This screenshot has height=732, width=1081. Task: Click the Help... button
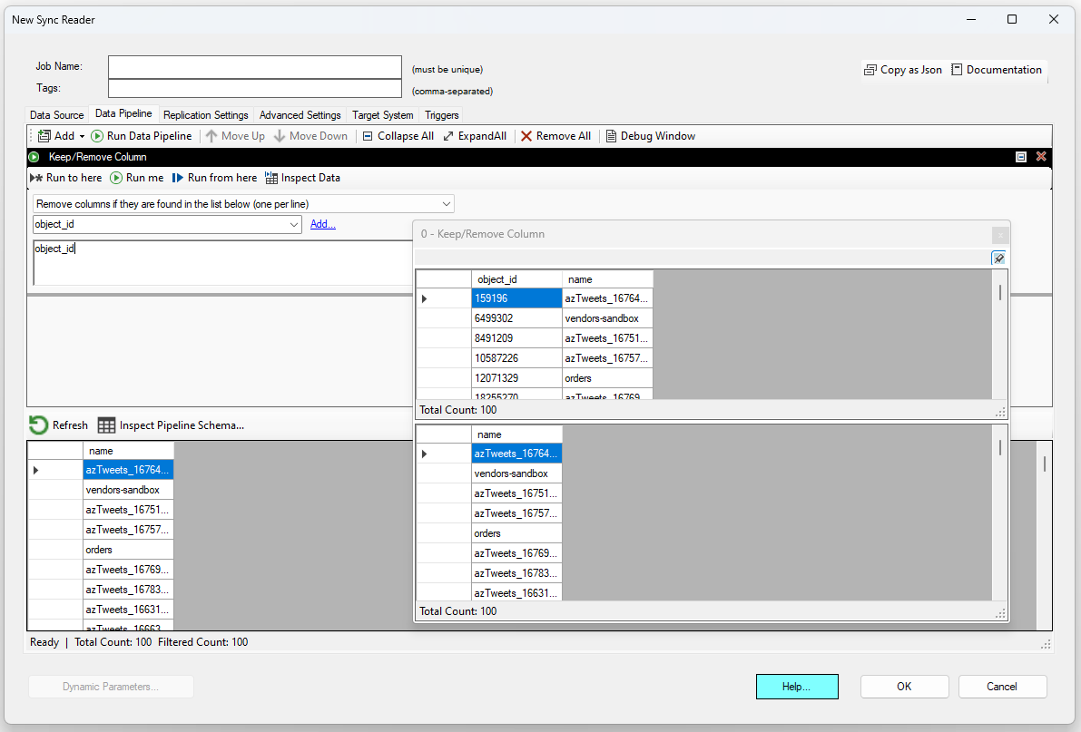click(x=797, y=687)
